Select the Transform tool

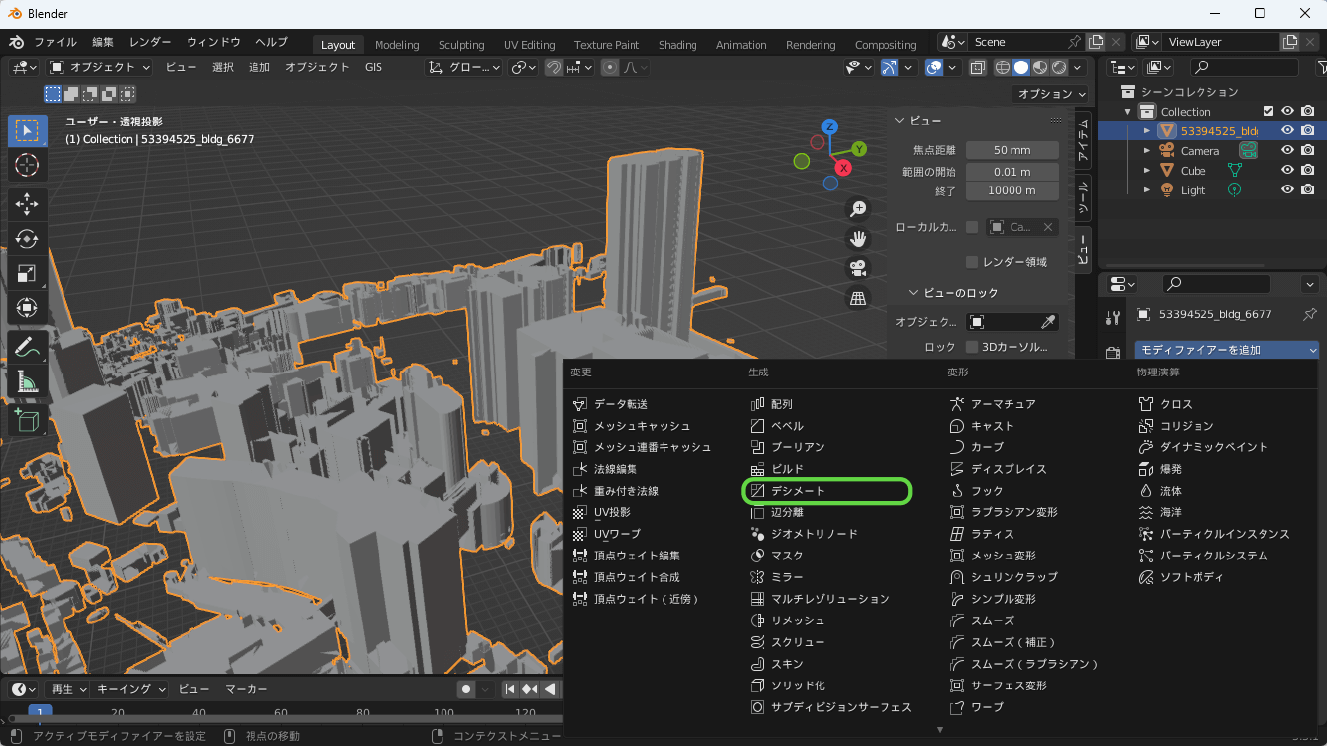coord(27,307)
